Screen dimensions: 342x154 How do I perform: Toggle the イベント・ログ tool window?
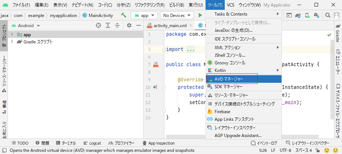[264, 143]
